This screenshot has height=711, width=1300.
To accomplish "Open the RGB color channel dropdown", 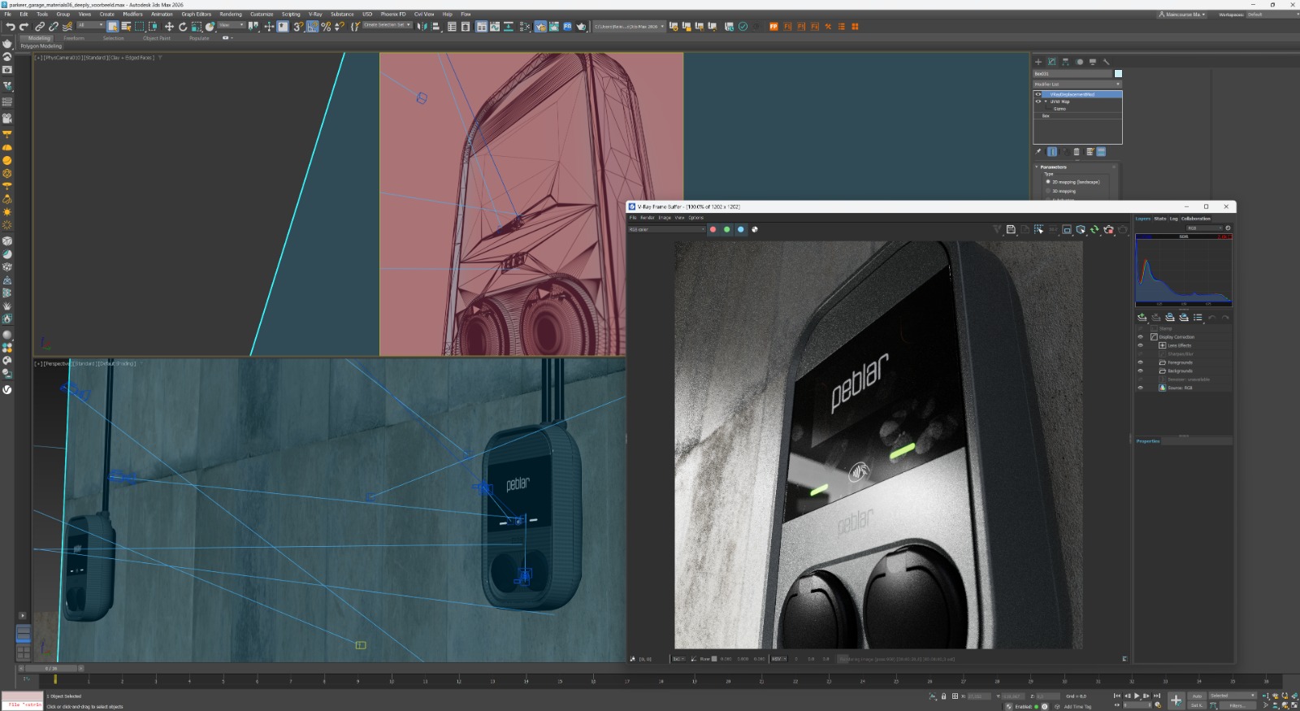I will [x=667, y=230].
